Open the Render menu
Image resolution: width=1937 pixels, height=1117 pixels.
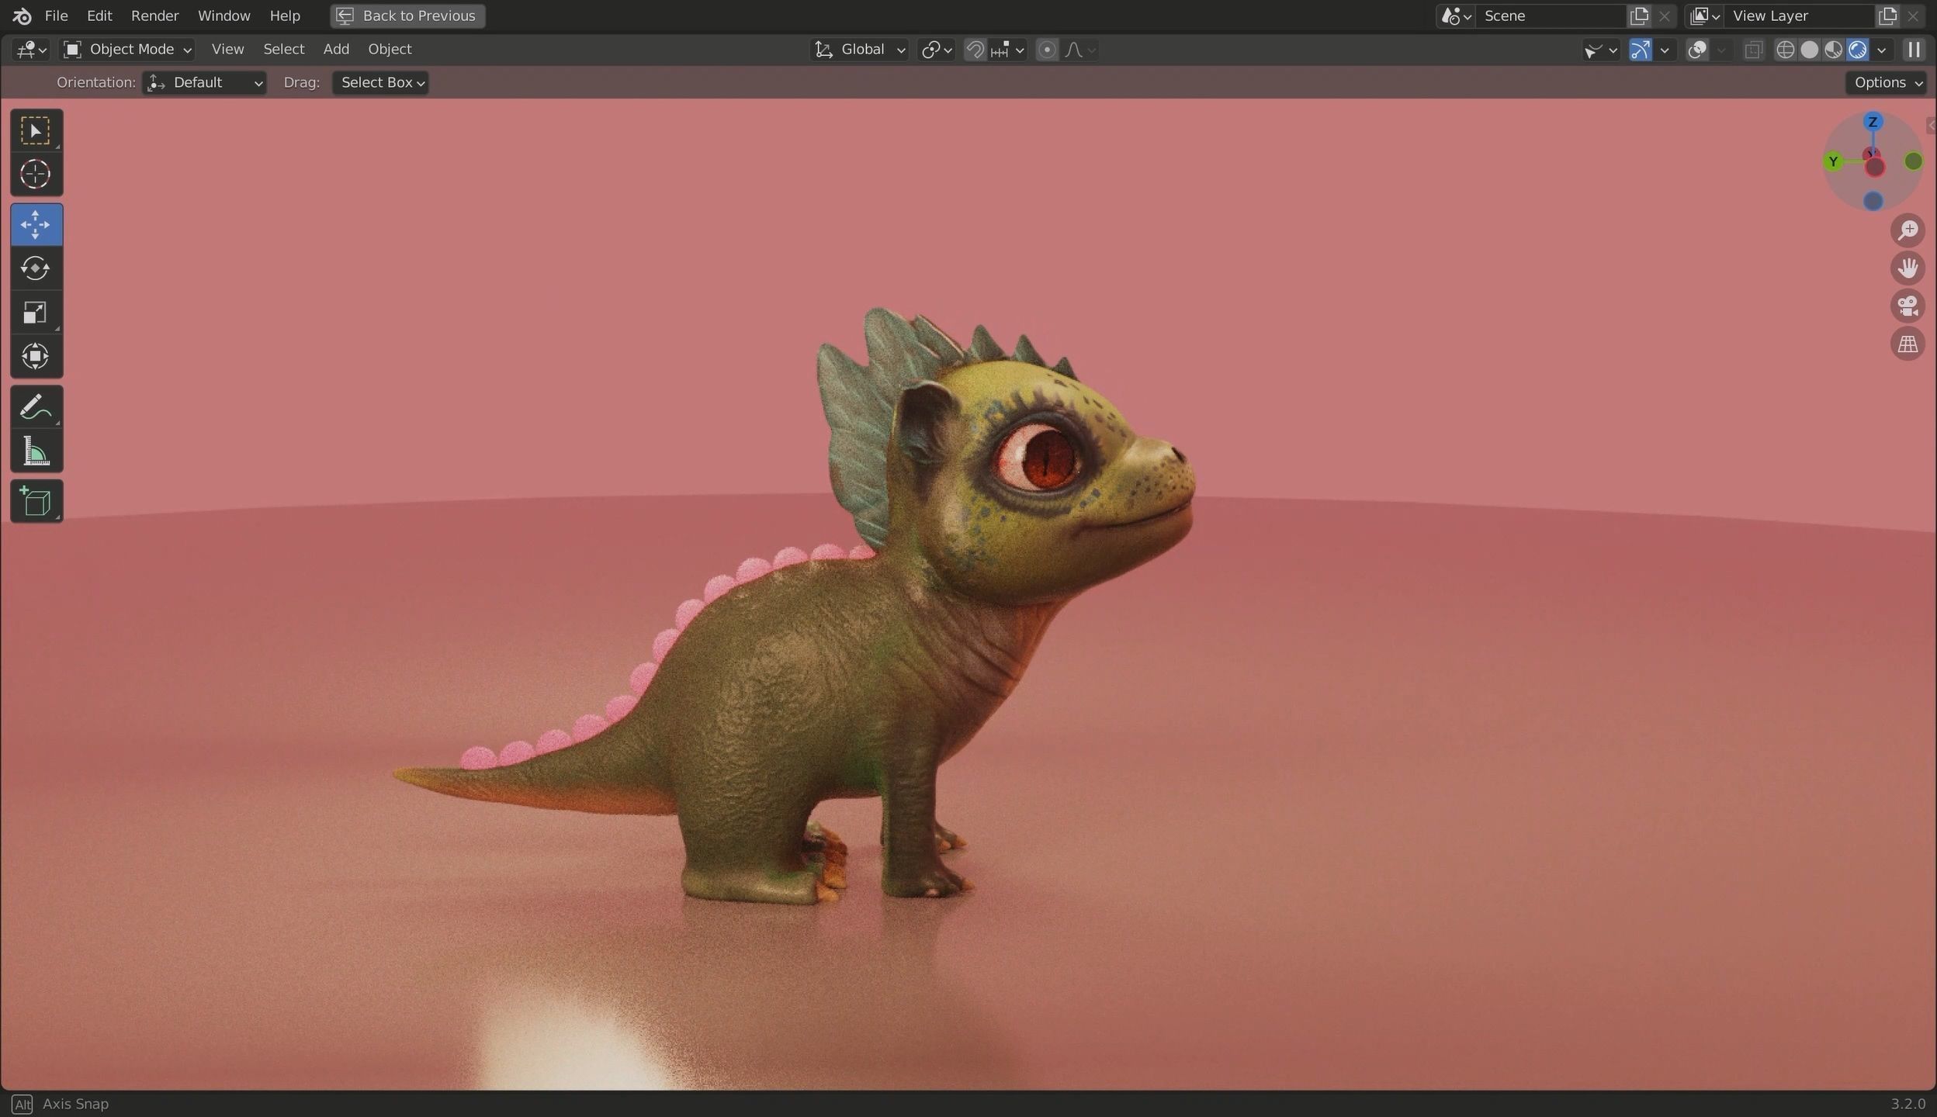(154, 16)
